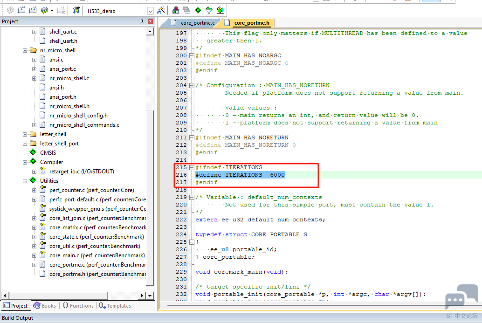482x323 pixels.
Task: Expand the perf_counter.c tree node
Action: (x=34, y=190)
